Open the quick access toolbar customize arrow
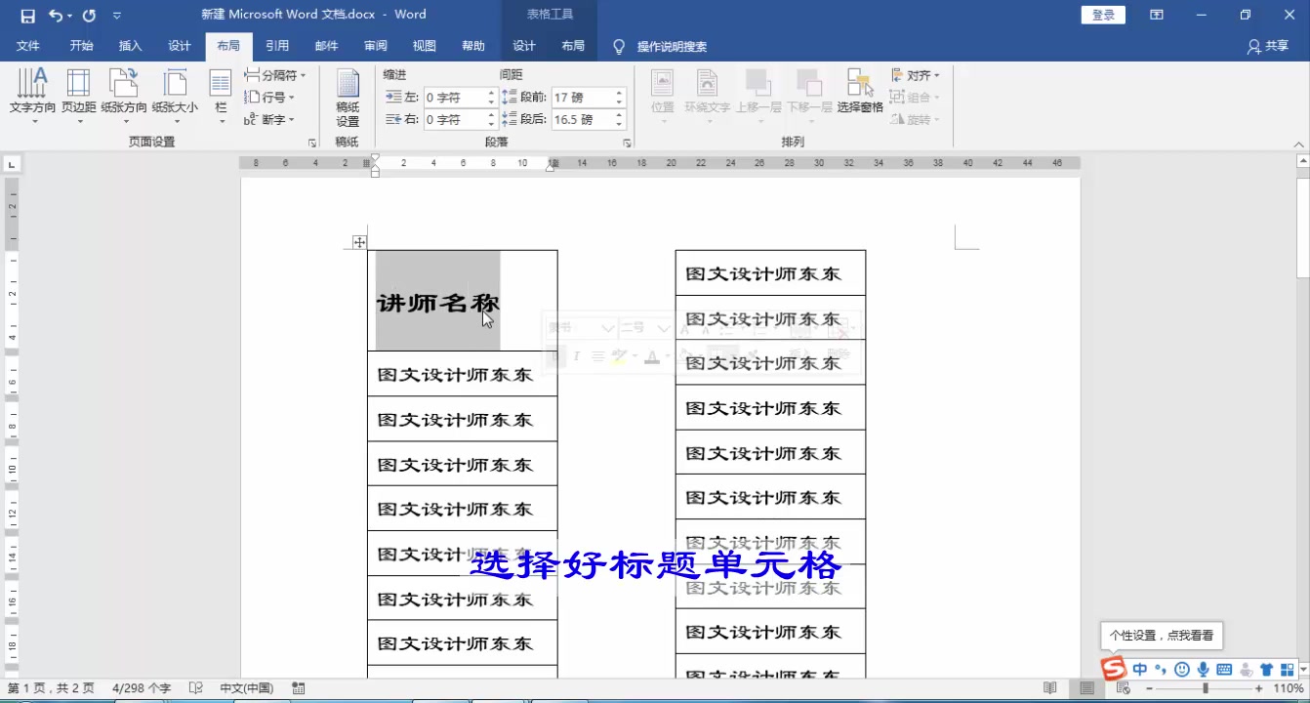Image resolution: width=1310 pixels, height=703 pixels. (x=117, y=15)
